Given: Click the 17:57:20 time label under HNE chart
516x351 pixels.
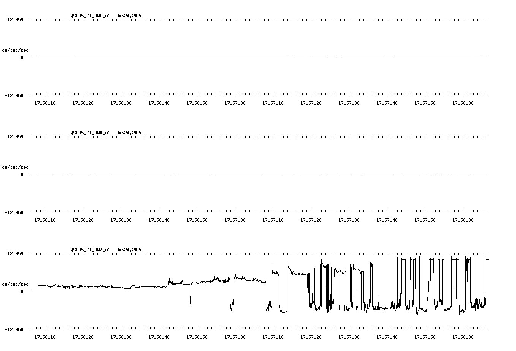Looking at the screenshot, I should pos(311,103).
